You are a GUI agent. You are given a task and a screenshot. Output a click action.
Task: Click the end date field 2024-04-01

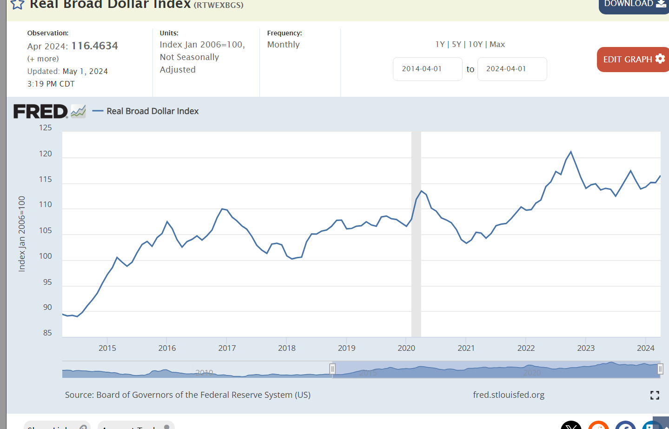point(512,69)
